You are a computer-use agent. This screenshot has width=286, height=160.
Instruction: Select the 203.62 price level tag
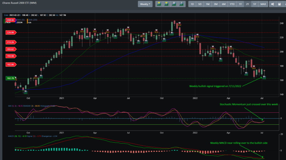point(11,49)
